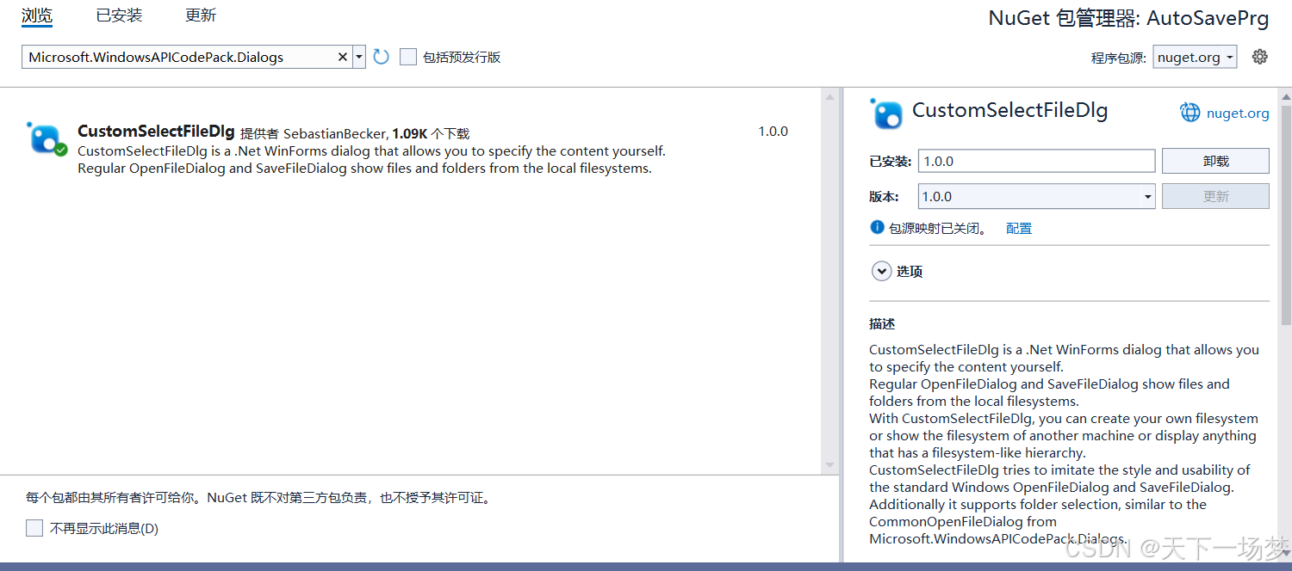Click the 卸载 uninstall button
Image resolution: width=1292 pixels, height=571 pixels.
[1215, 161]
